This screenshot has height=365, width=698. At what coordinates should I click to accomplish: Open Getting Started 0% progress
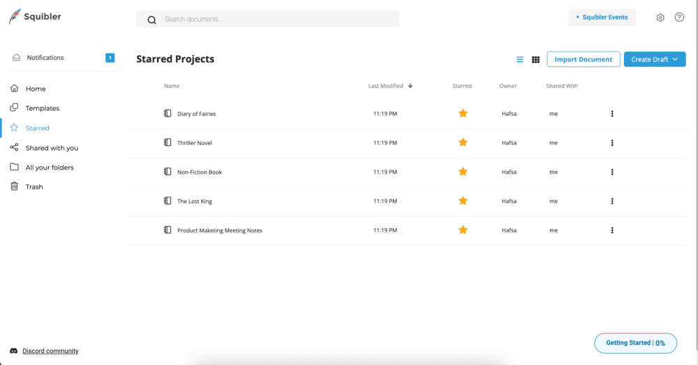coord(635,343)
